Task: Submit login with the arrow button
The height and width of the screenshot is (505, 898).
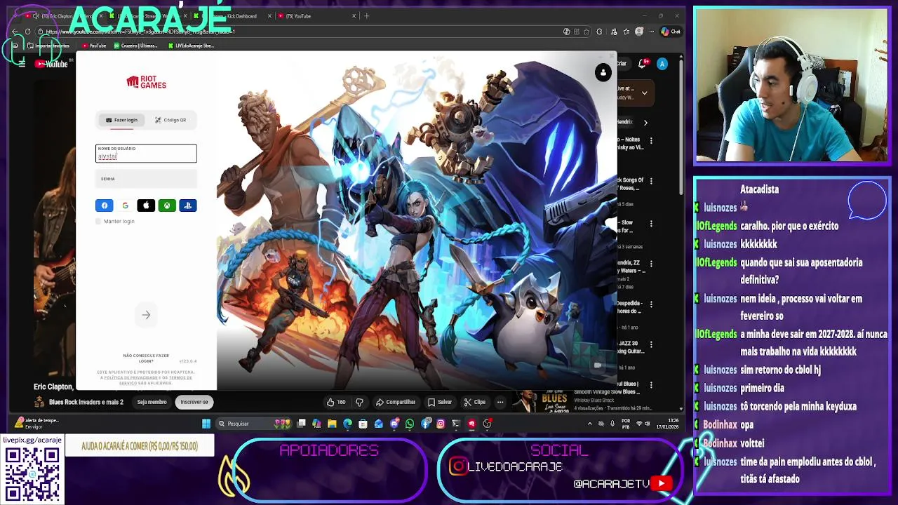Action: (x=146, y=315)
